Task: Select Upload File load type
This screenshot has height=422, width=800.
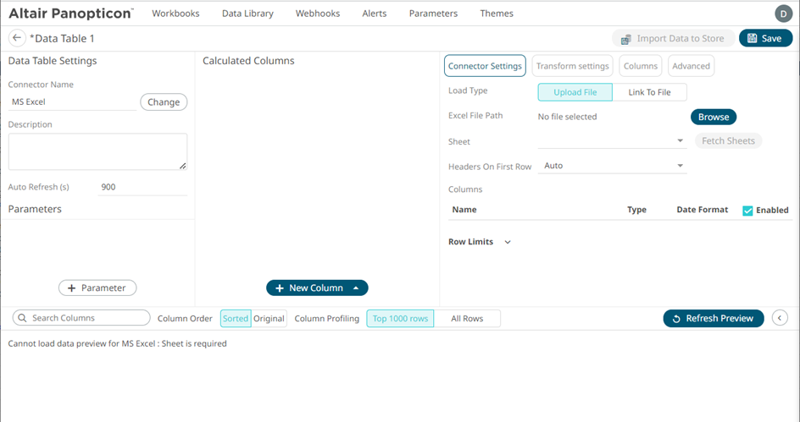Action: click(x=575, y=92)
